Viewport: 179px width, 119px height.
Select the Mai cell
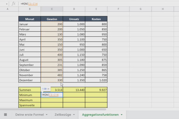30,44
